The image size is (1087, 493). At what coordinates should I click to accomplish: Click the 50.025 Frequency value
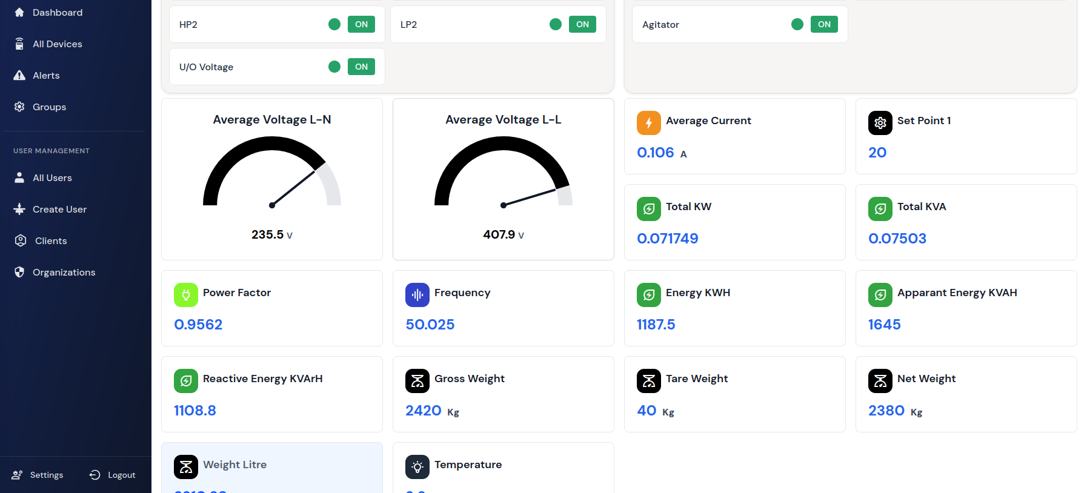430,324
